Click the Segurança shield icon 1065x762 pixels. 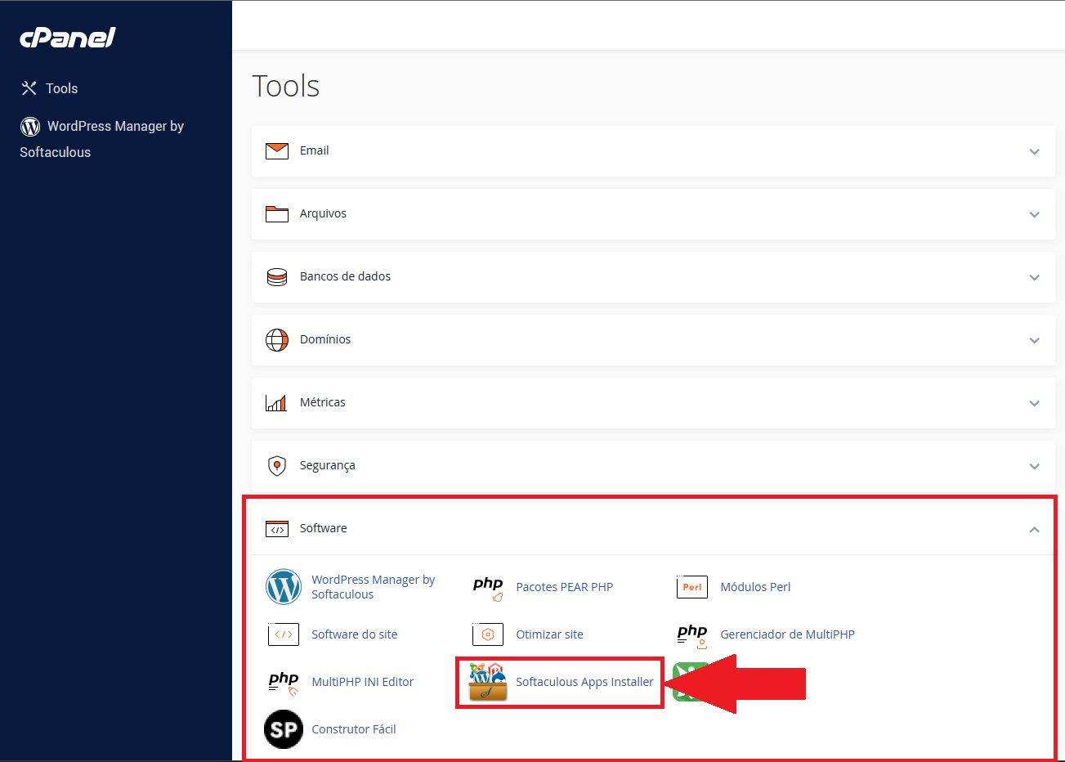[277, 465]
